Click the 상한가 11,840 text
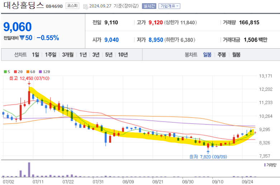Image resolution: width=280 pixels, height=185 pixels. (x=180, y=23)
